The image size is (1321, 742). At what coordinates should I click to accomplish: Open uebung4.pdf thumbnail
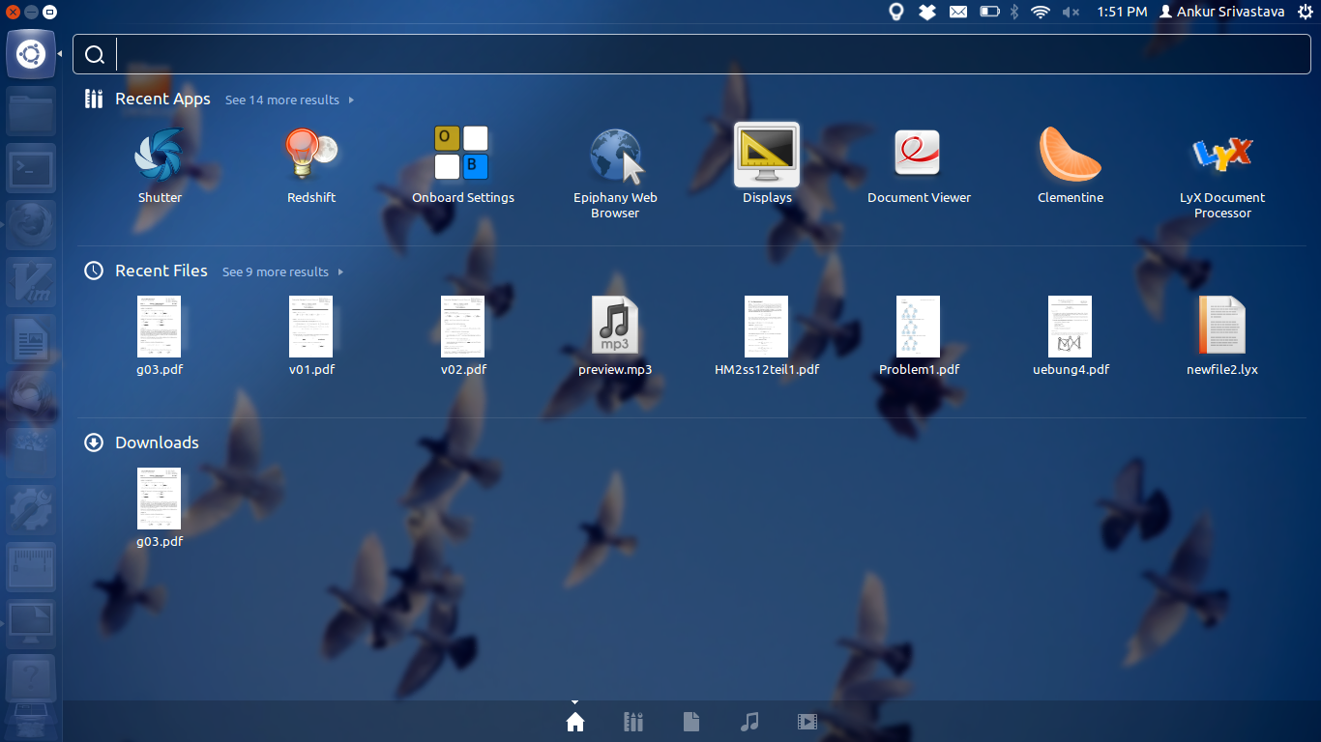pos(1071,327)
